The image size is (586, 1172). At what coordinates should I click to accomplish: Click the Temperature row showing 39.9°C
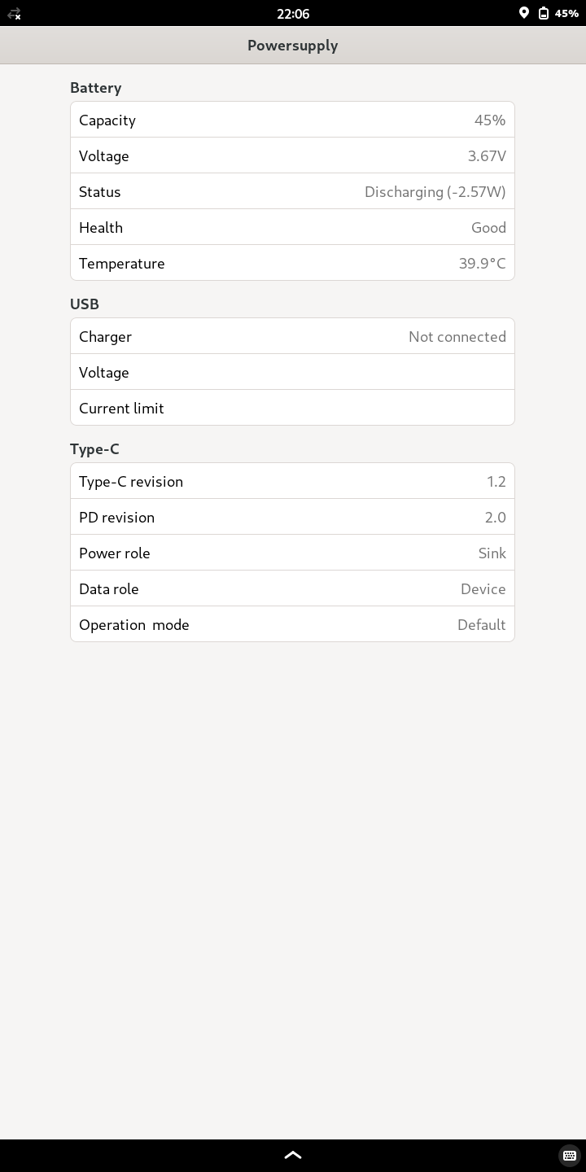(x=292, y=263)
